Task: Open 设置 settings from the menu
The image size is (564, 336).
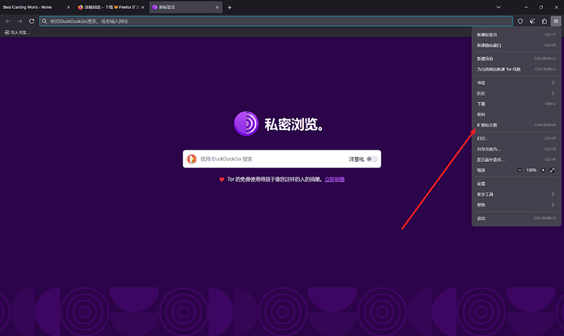Action: tap(516, 183)
